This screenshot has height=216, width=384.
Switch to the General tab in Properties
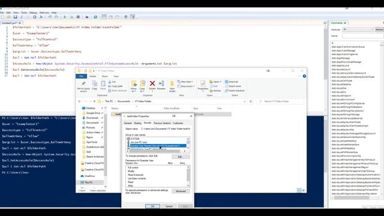128,123
